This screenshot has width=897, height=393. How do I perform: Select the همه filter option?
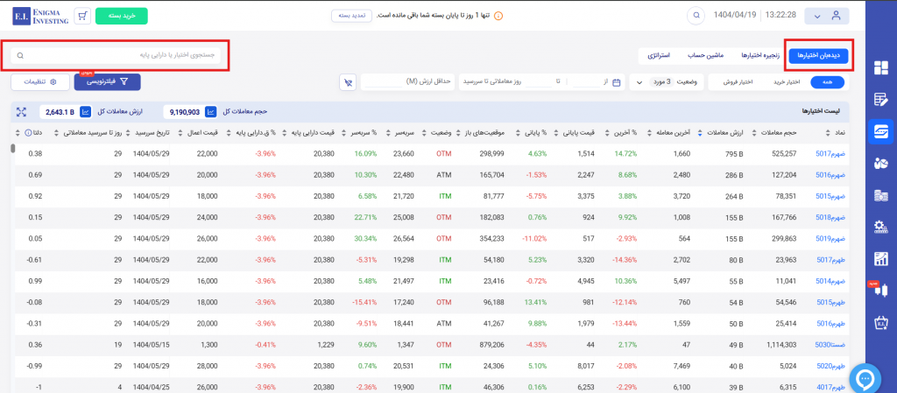[829, 82]
